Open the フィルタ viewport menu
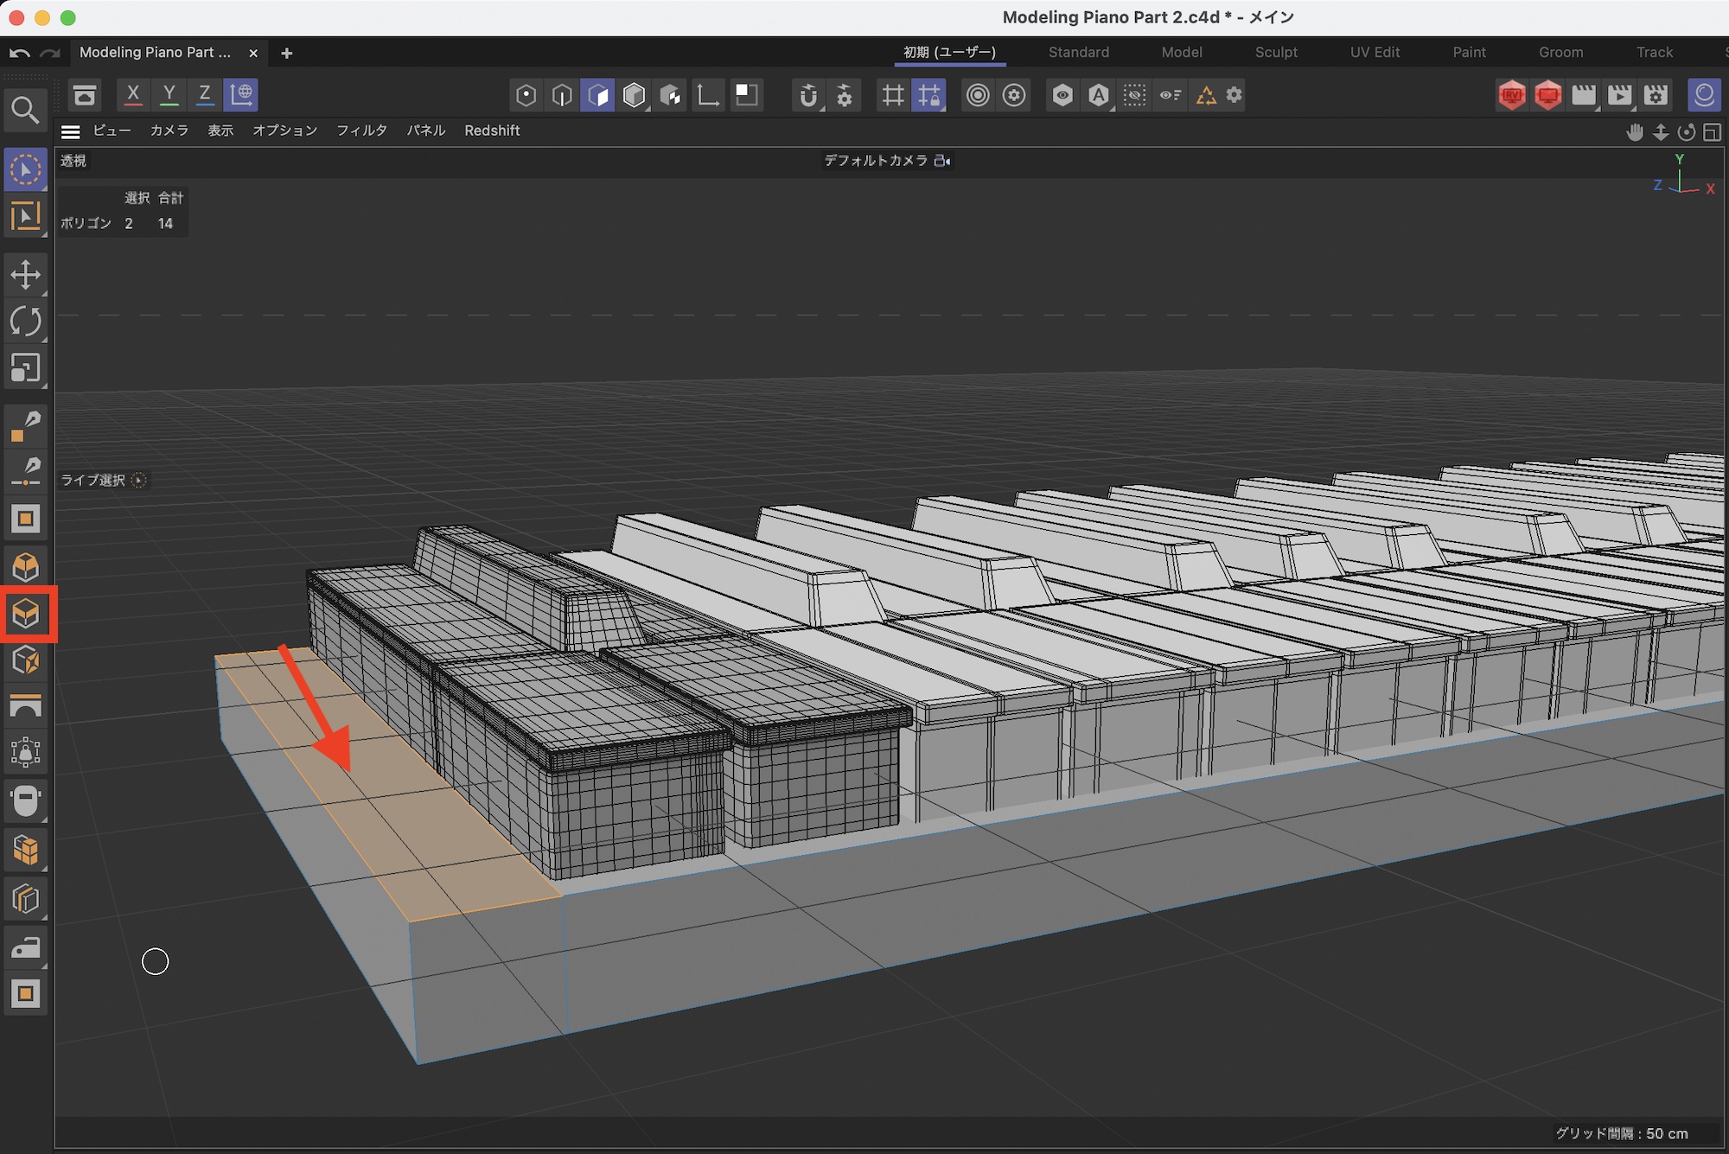1729x1154 pixels. click(x=361, y=131)
